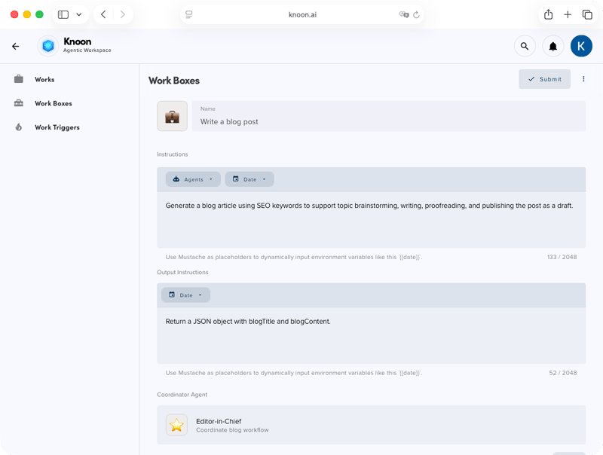The image size is (603, 455).
Task: Open the Agents dropdown in Instructions
Action: 193,179
